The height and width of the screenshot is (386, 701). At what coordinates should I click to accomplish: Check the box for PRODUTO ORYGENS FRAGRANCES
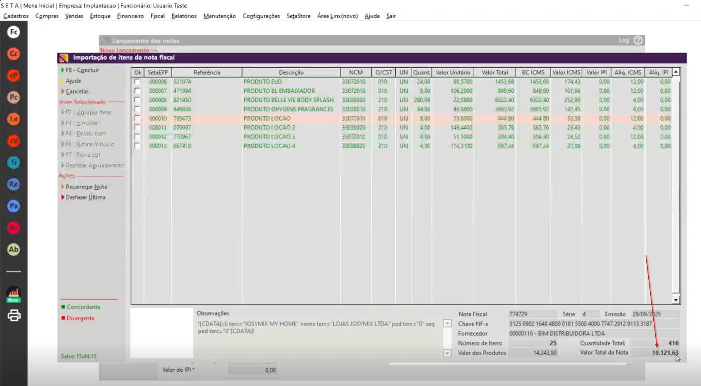pos(137,109)
